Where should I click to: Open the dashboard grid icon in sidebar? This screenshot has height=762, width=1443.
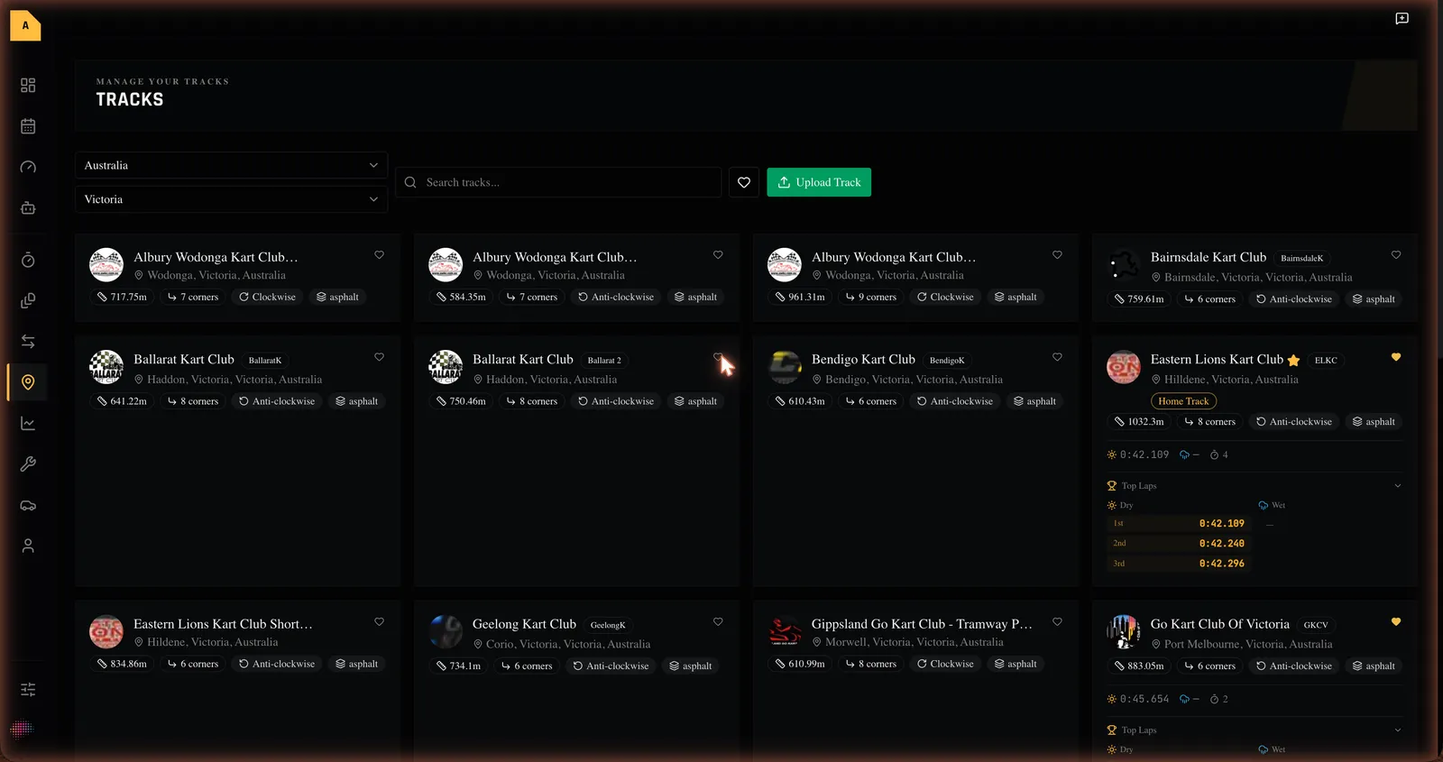(x=28, y=85)
